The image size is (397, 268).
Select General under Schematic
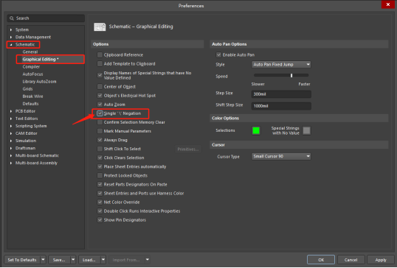30,52
